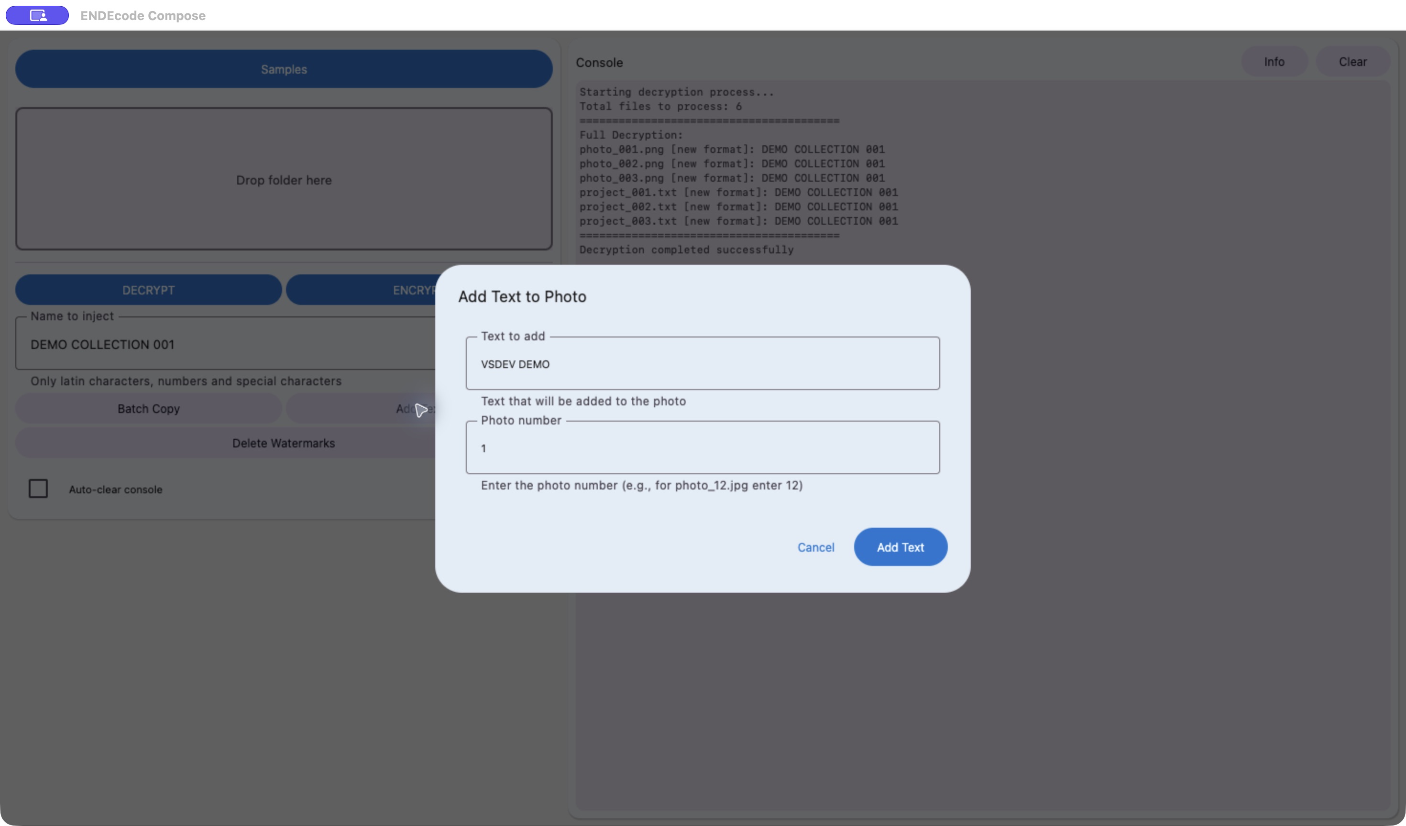
Task: Clear the console output
Action: tap(1352, 61)
